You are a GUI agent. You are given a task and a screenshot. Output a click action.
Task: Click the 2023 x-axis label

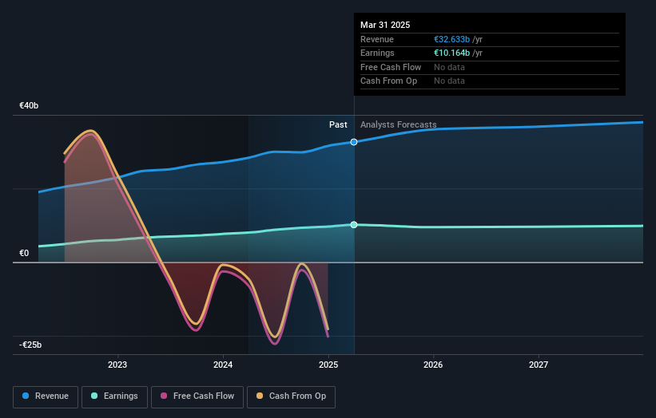(117, 365)
